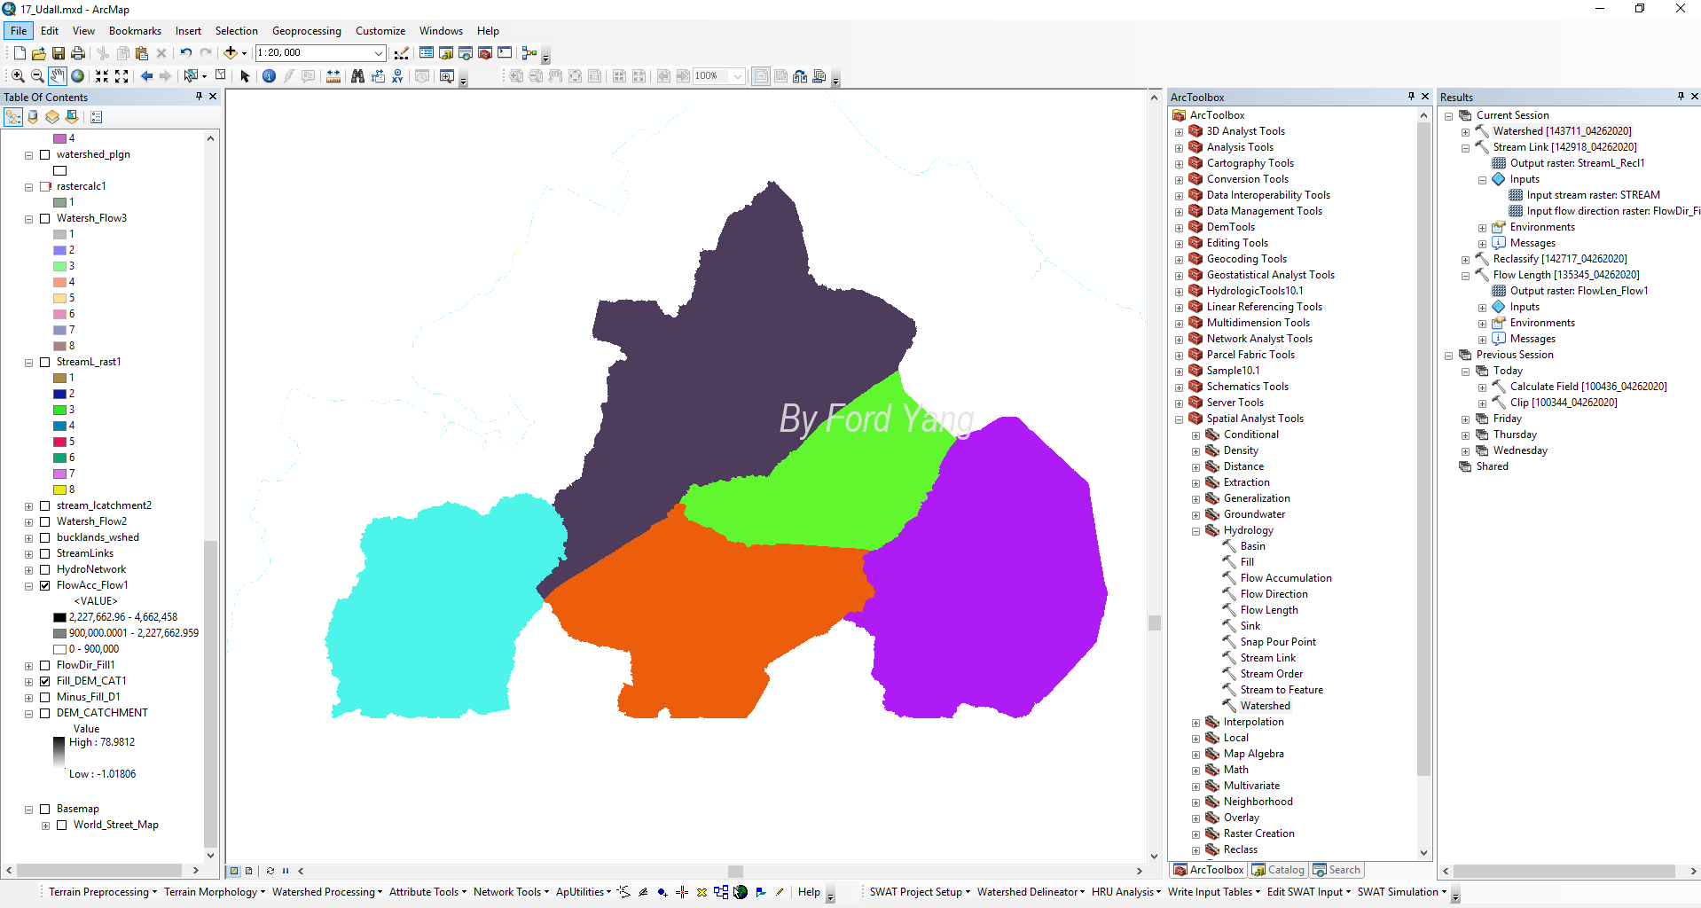Open Watershed Processing menu button
This screenshot has height=908, width=1701.
[x=327, y=892]
